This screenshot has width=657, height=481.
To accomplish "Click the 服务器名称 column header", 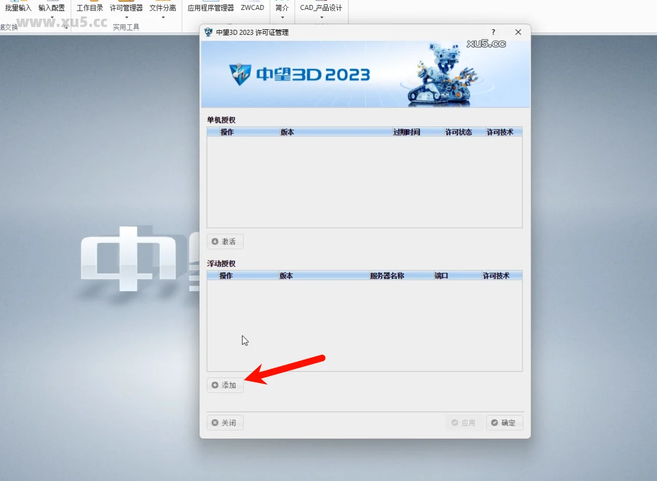I will pos(387,276).
